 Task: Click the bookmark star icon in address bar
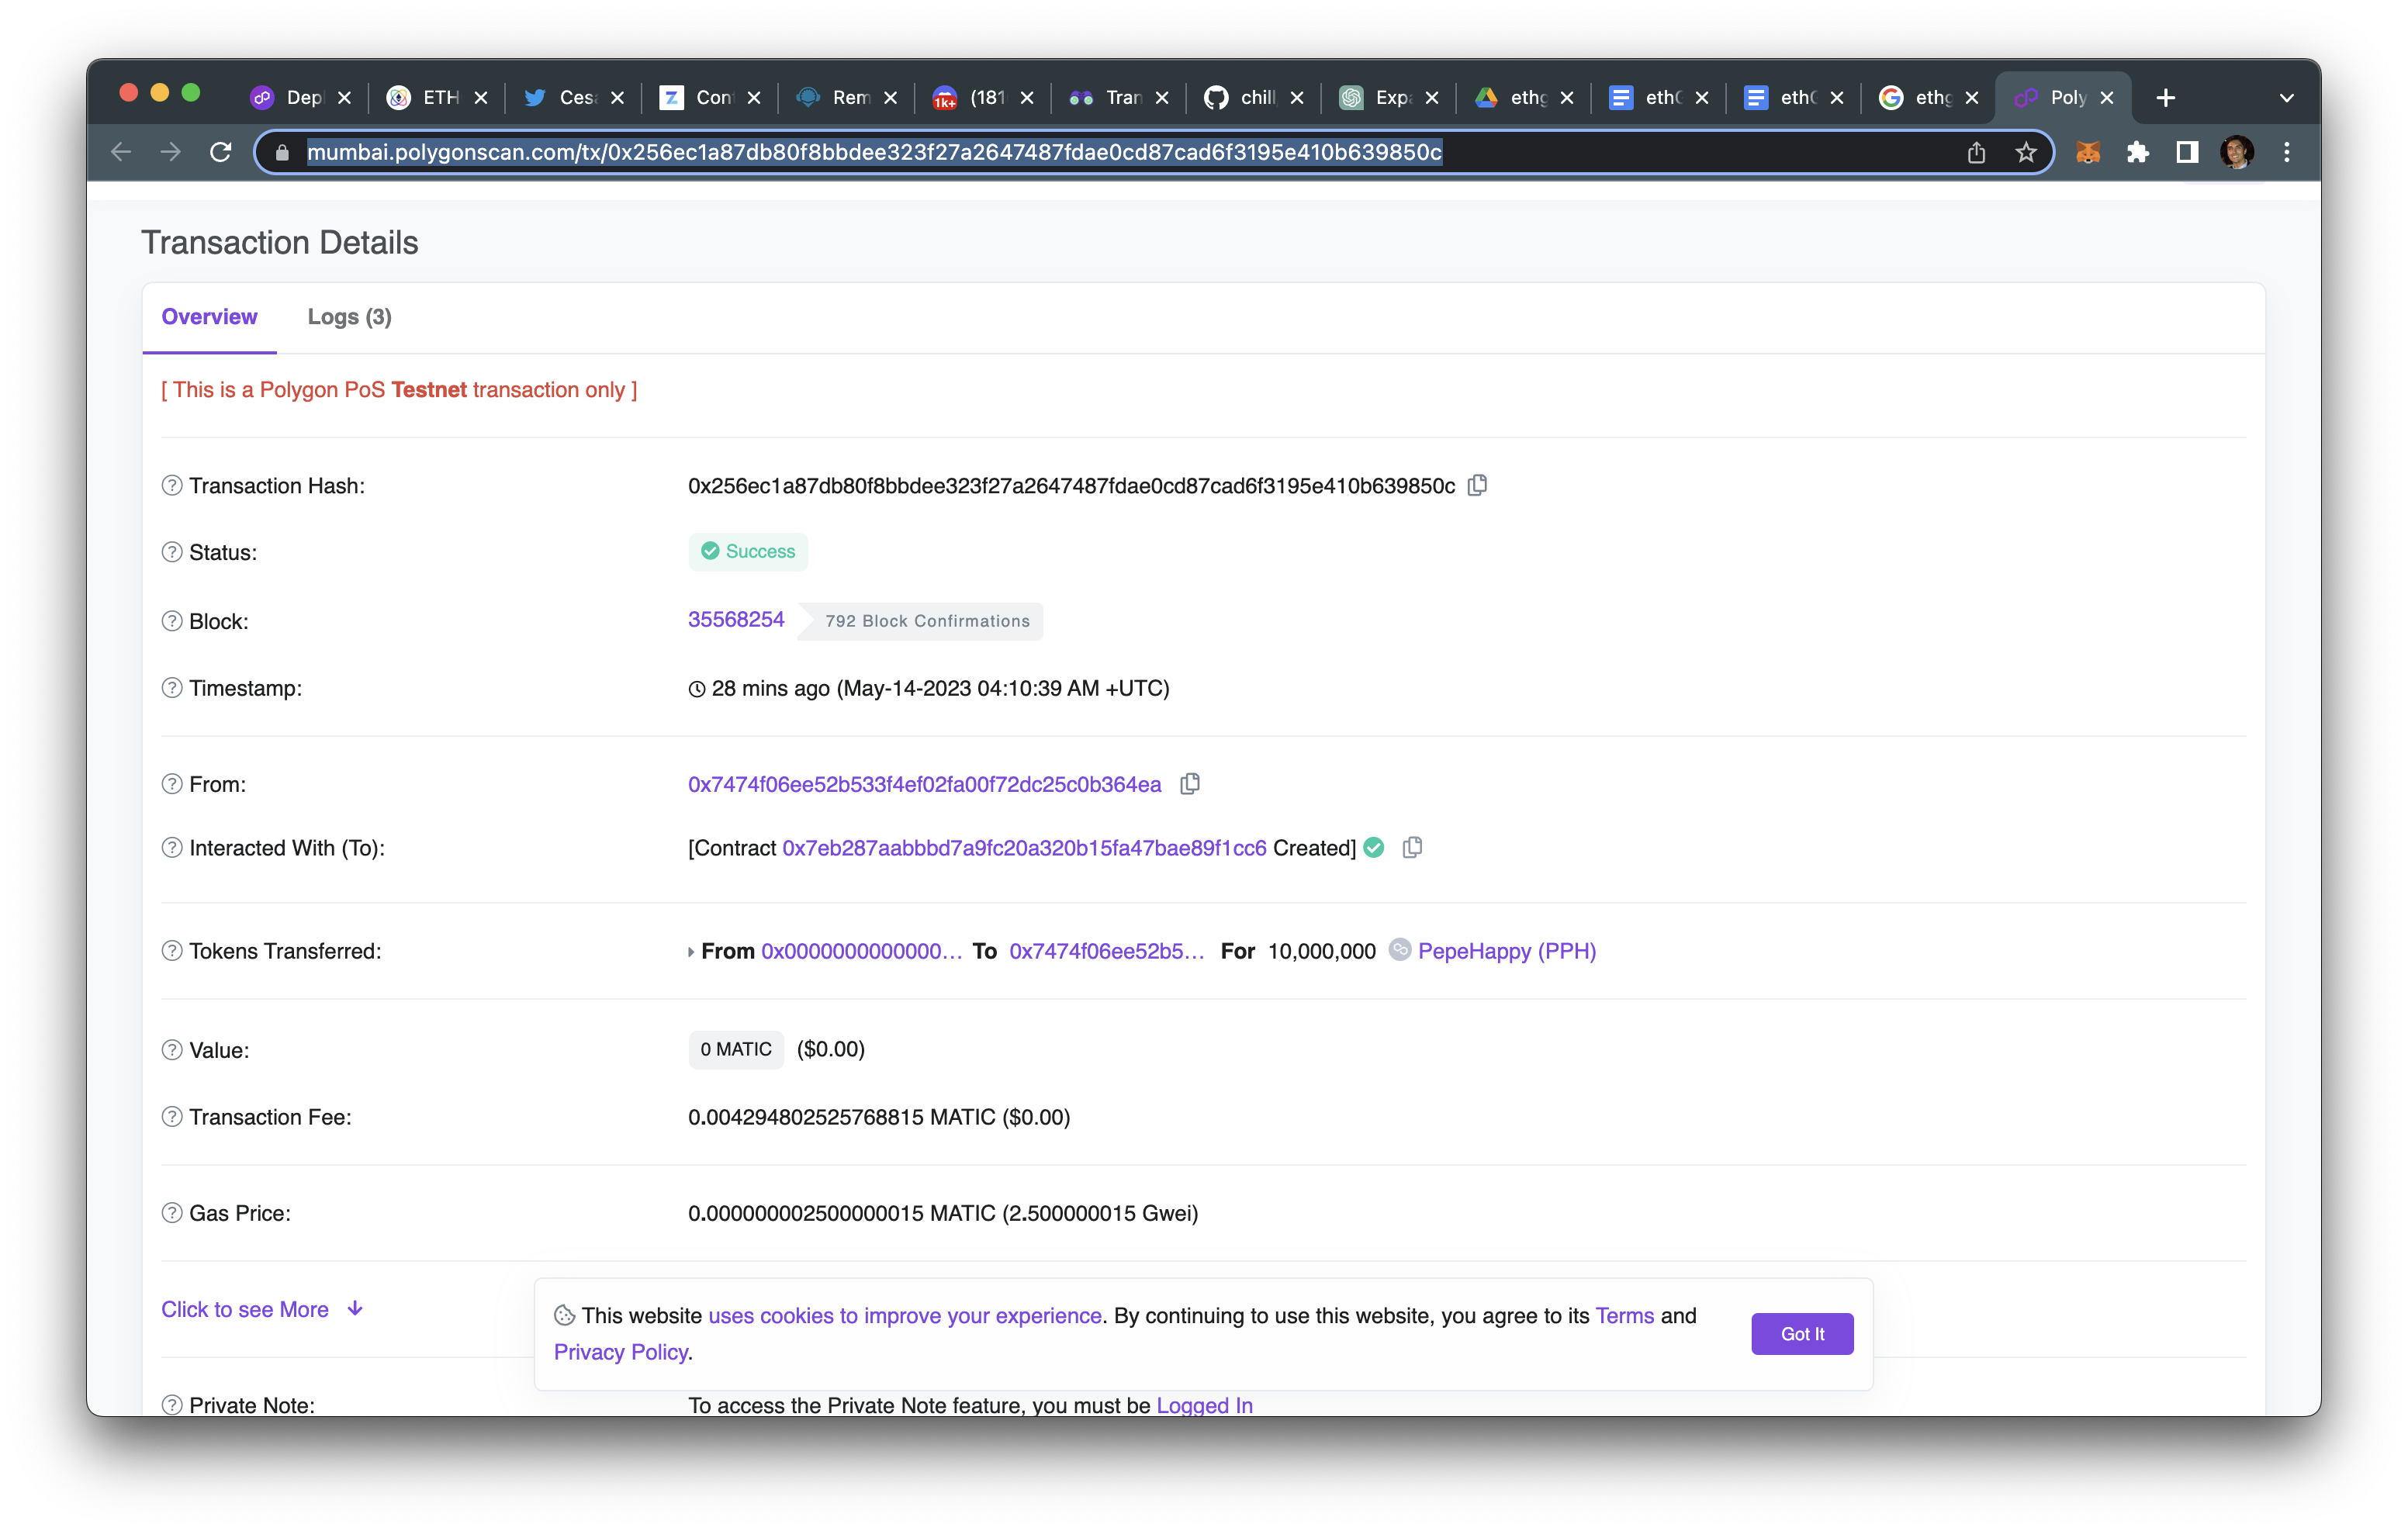2026,153
